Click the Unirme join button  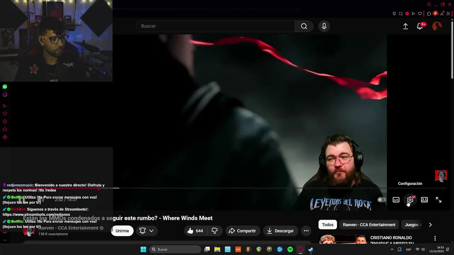(x=122, y=231)
